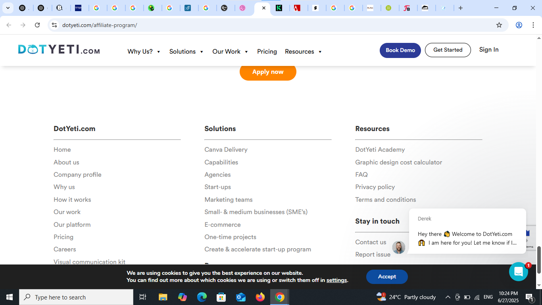Open Derek's chat welcome message
This screenshot has width=542, height=305.
[467, 231]
